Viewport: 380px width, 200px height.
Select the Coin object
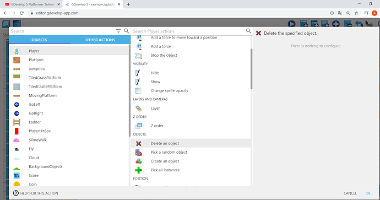tap(69, 183)
